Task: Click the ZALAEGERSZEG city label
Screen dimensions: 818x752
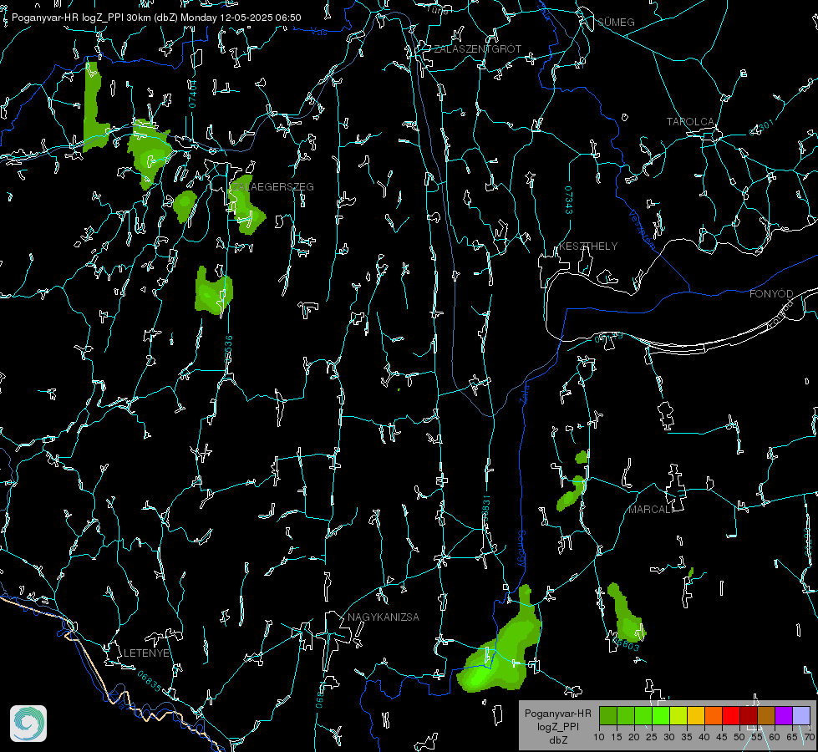Action: (273, 187)
